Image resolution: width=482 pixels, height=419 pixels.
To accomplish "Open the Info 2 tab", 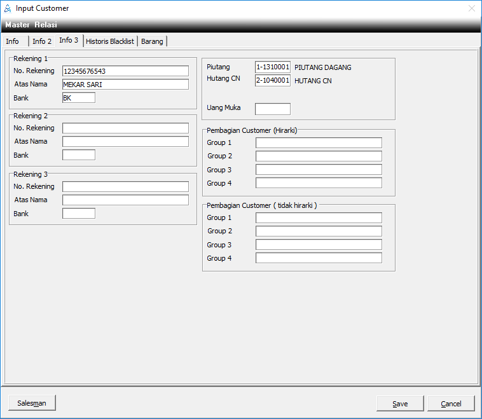I will 42,41.
